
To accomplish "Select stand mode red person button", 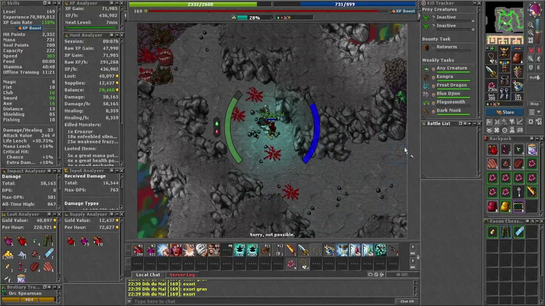I will [539, 50].
